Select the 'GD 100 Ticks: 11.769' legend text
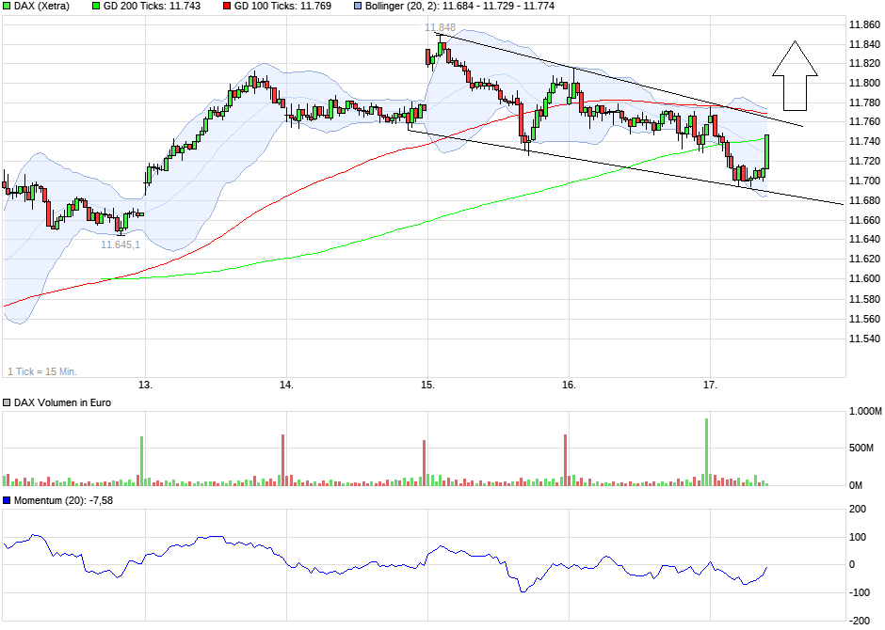The image size is (885, 630). click(282, 7)
